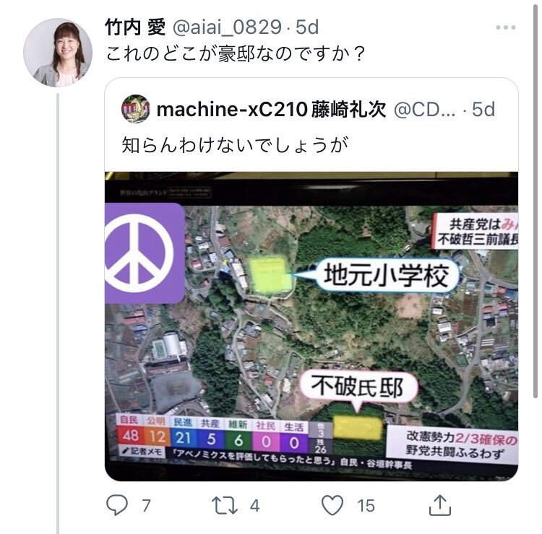Open the 5d timestamp of main tweet

point(307,27)
